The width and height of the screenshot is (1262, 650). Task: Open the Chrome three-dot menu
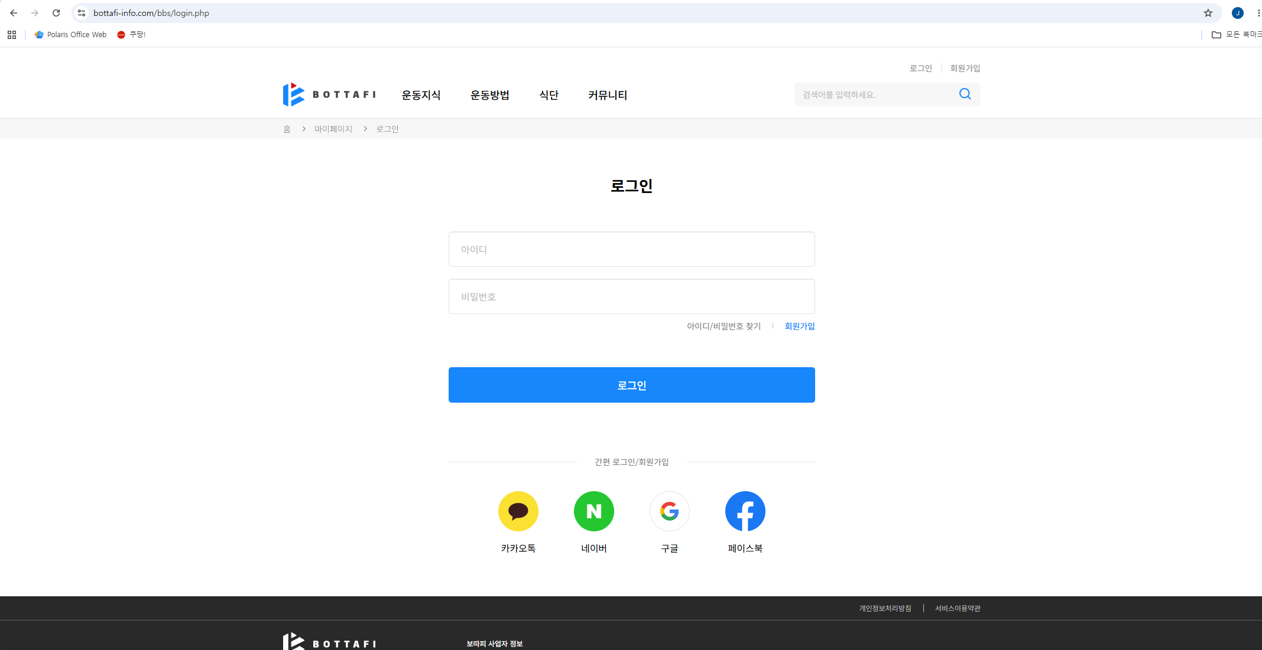1258,13
